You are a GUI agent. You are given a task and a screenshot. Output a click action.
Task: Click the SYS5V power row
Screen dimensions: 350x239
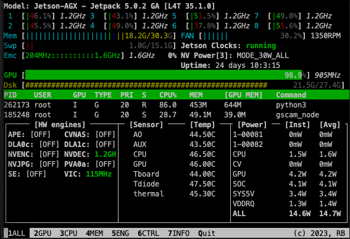click(x=285, y=194)
